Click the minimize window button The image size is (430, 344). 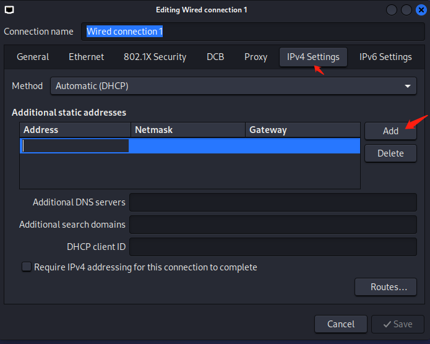click(x=392, y=10)
